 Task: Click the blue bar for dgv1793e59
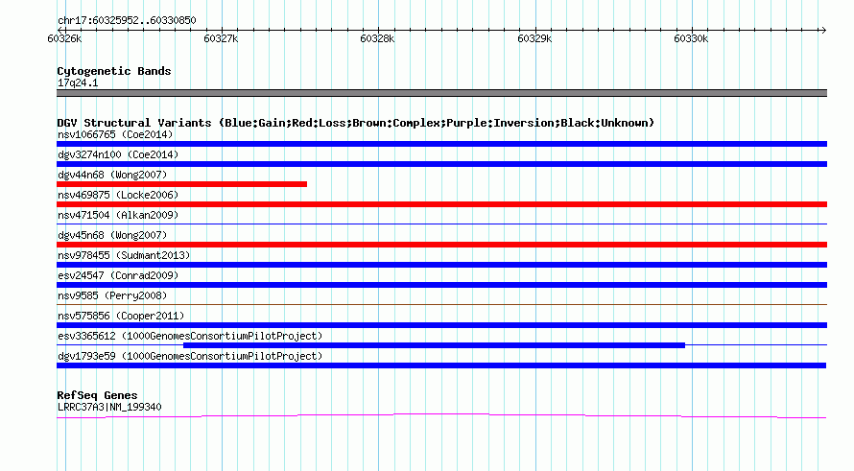point(441,365)
